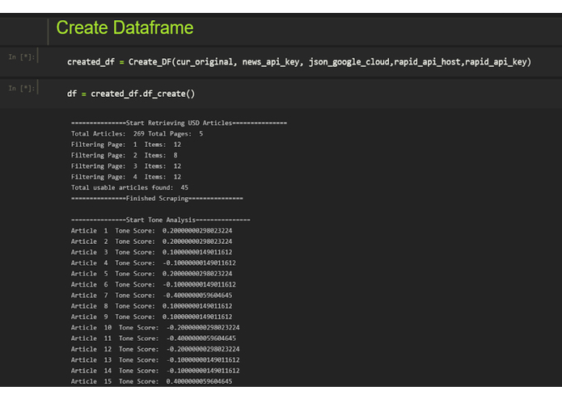Click 'Filtering Page: 2 Items: 8' line

[125, 155]
